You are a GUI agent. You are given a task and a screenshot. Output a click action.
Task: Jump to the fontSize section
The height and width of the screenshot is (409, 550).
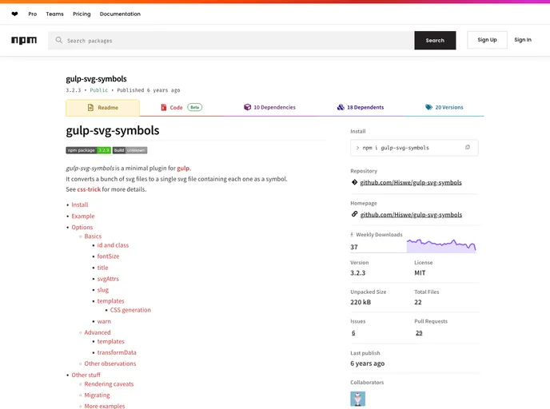point(108,256)
